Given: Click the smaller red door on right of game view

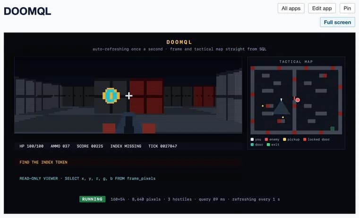Looking at the screenshot, I should coord(204,97).
